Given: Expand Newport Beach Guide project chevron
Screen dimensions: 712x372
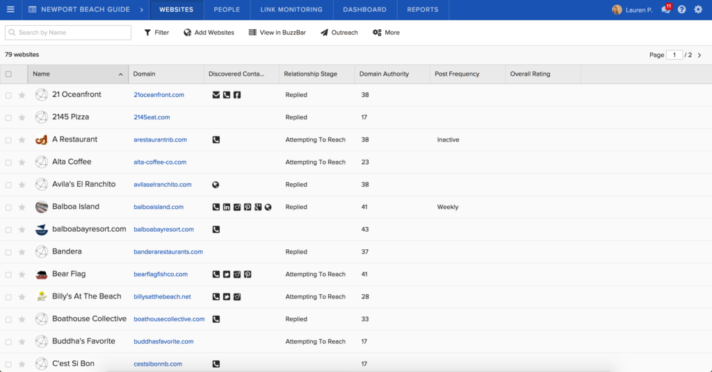Looking at the screenshot, I should coord(142,10).
